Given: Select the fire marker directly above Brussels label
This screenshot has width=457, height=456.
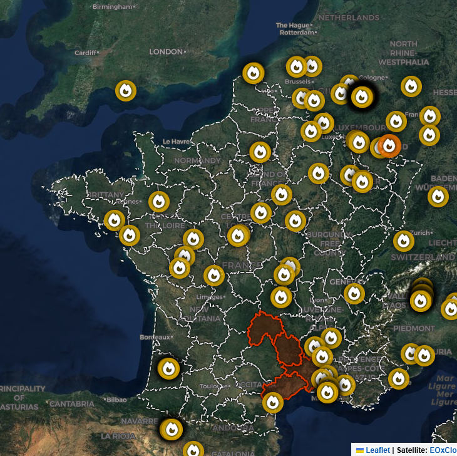Looking at the screenshot, I should tap(296, 67).
